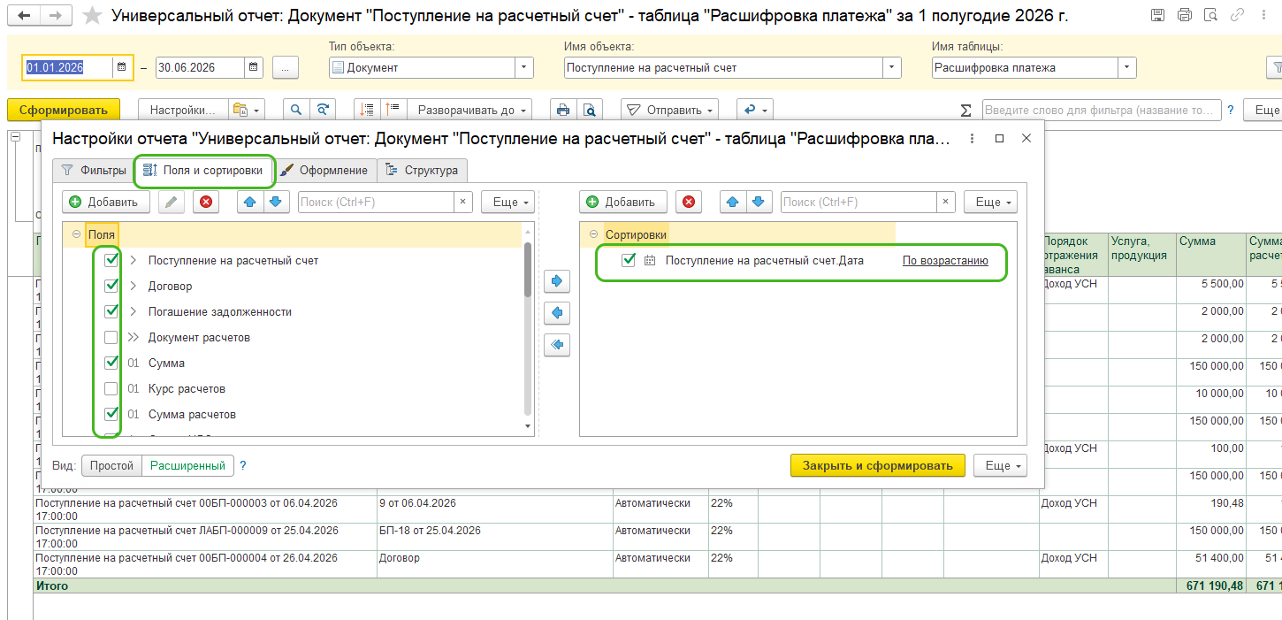Open the Имя таблицы dropdown
Viewport: 1282px width, 620px height.
point(1127,67)
